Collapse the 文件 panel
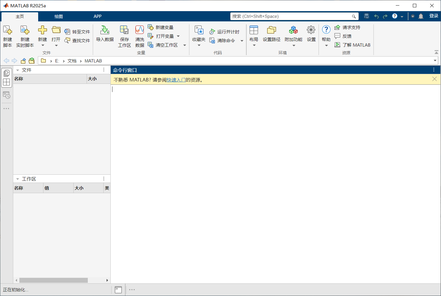The height and width of the screenshot is (296, 441). (18, 70)
